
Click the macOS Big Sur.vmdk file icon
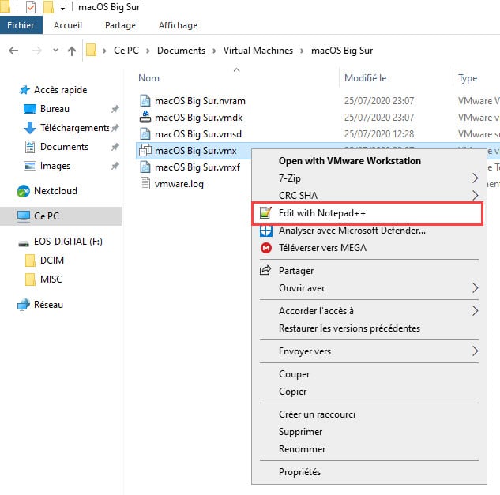tap(145, 118)
